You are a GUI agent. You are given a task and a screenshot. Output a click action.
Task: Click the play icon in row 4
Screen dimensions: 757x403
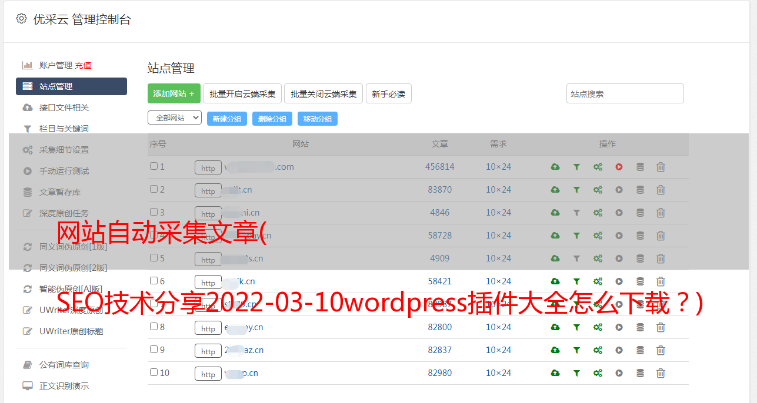619,236
